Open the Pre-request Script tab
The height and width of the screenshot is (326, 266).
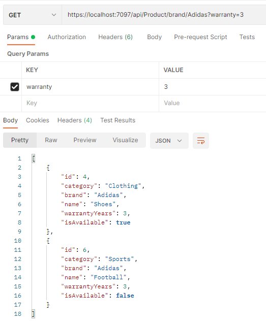[x=200, y=37]
